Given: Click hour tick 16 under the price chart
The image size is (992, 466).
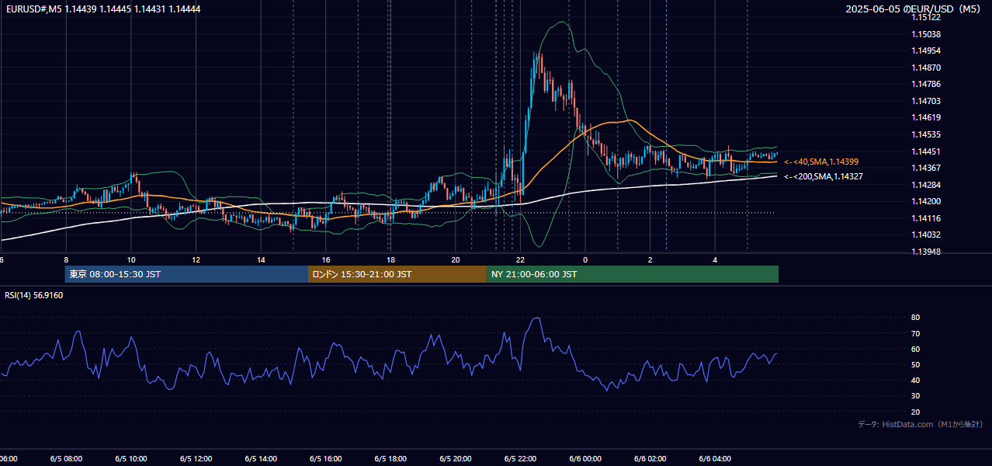Looking at the screenshot, I should coord(326,260).
